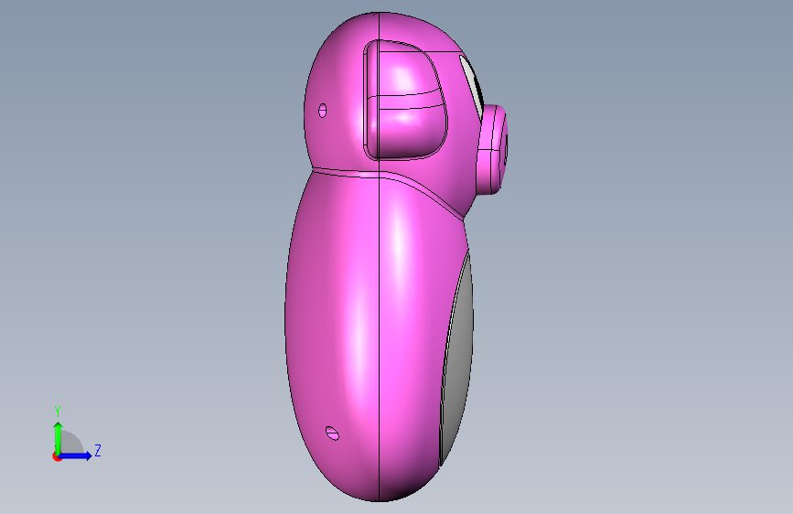This screenshot has width=793, height=514.
Task: Click the XYZ coordinate axis triad
Action: (x=76, y=434)
